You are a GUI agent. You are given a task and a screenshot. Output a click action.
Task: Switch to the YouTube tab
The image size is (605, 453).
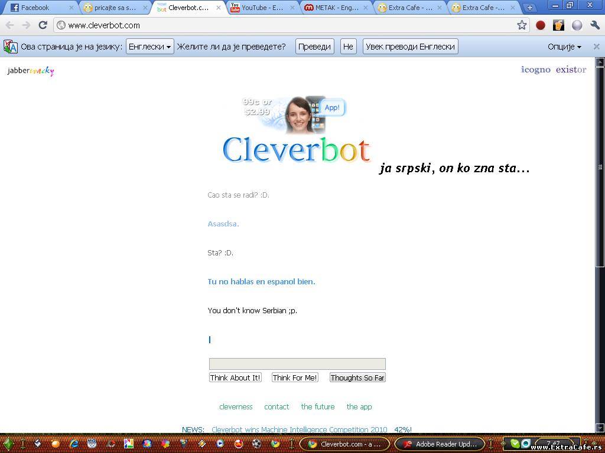[262, 8]
